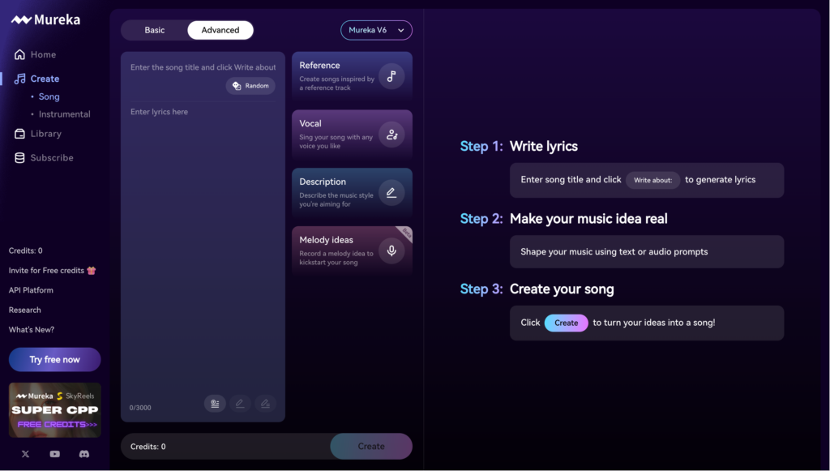The width and height of the screenshot is (830, 471).
Task: Switch to the Basic mode tab
Action: (x=155, y=30)
